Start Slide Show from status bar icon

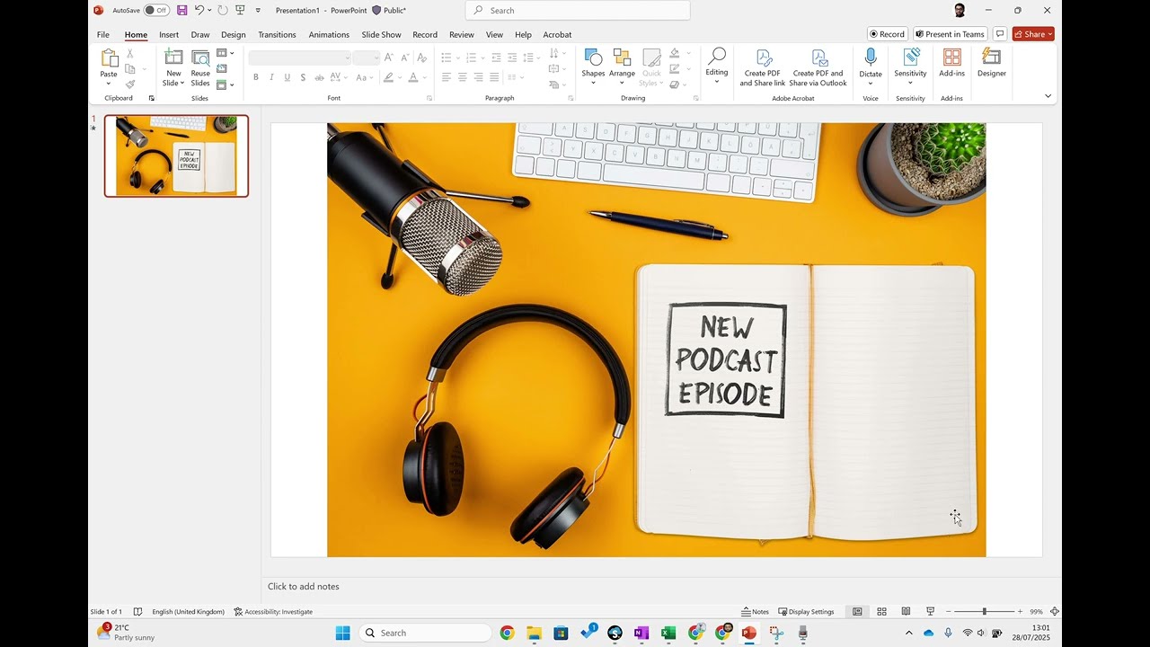coord(930,612)
